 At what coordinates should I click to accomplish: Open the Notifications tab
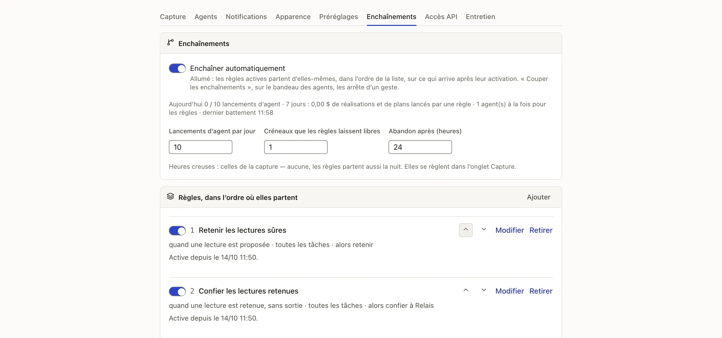(246, 16)
